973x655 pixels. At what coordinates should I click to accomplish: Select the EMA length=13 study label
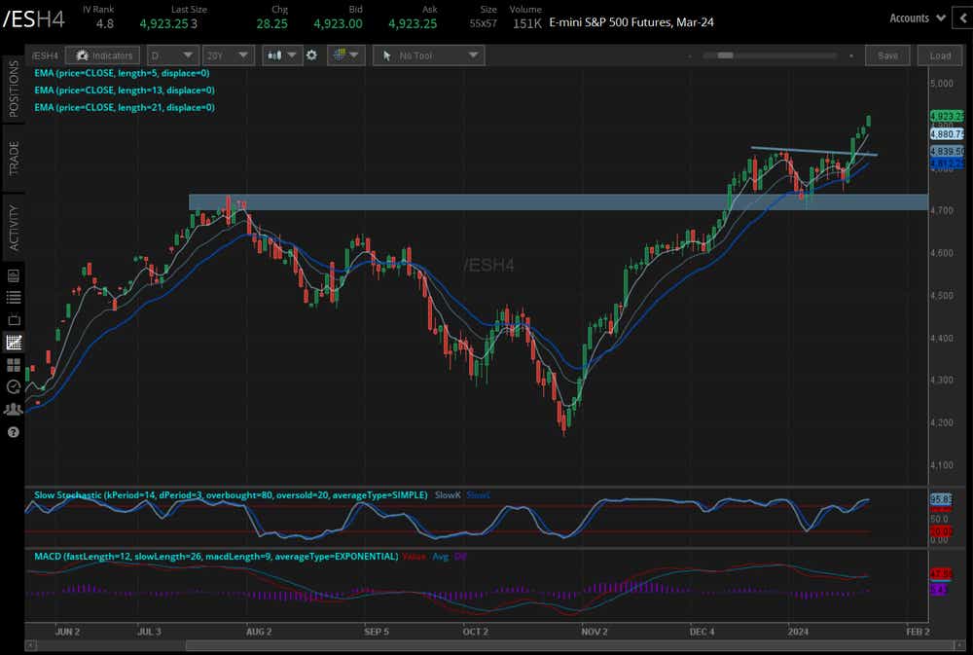coord(125,90)
